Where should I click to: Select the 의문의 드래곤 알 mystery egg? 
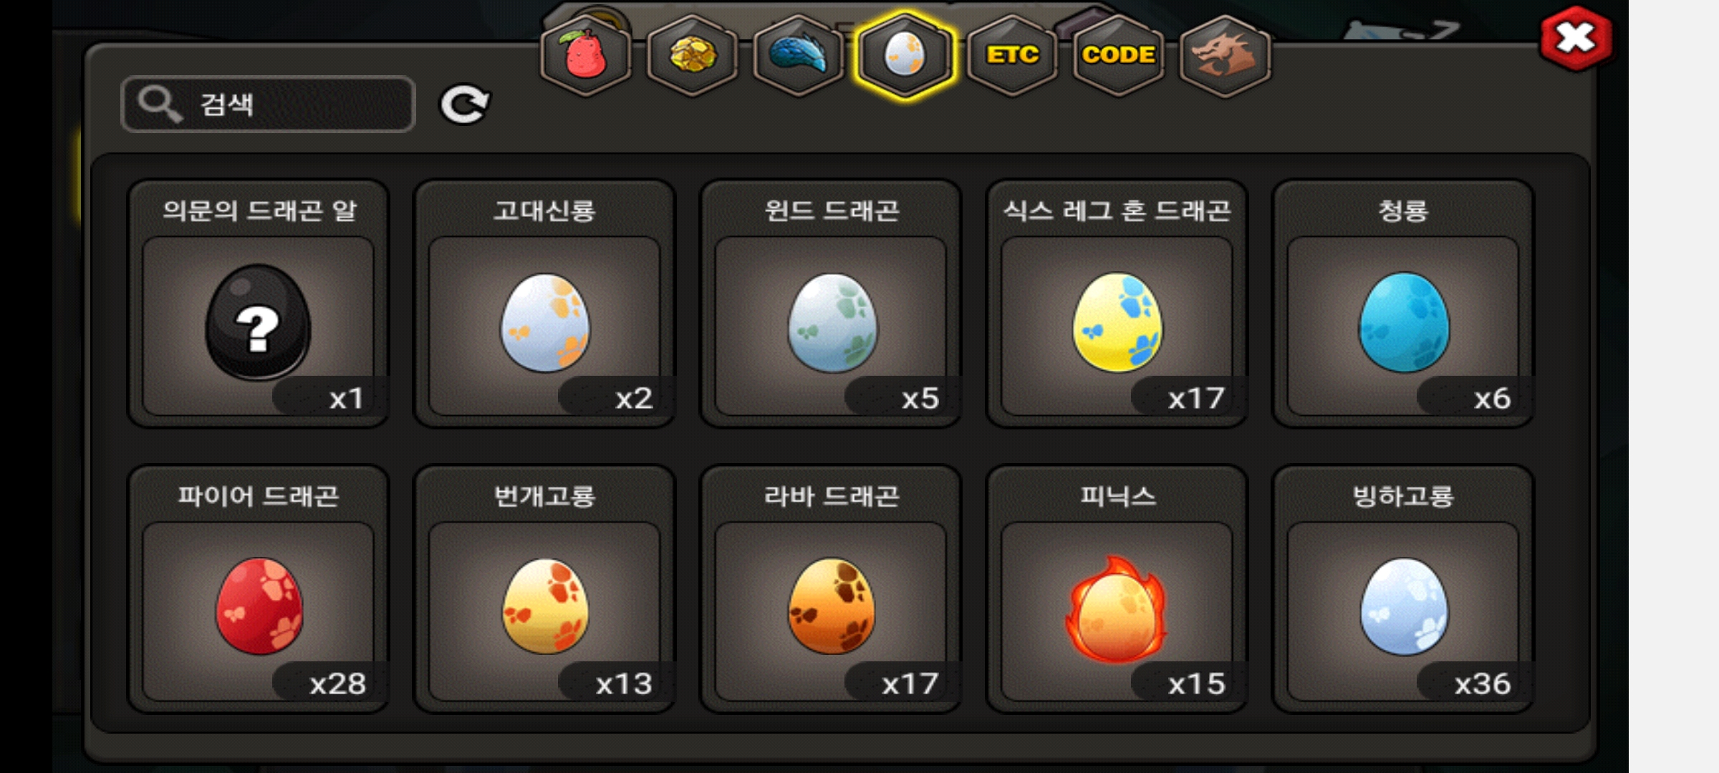pyautogui.click(x=259, y=303)
